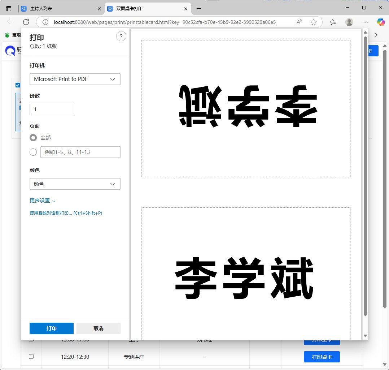Open the 颜色 color dropdown
Viewport: 389px width, 370px height.
click(x=75, y=184)
